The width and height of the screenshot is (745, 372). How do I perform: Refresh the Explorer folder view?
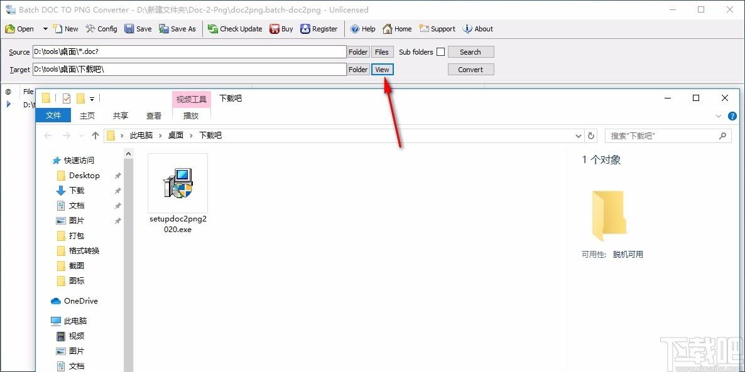(x=591, y=136)
